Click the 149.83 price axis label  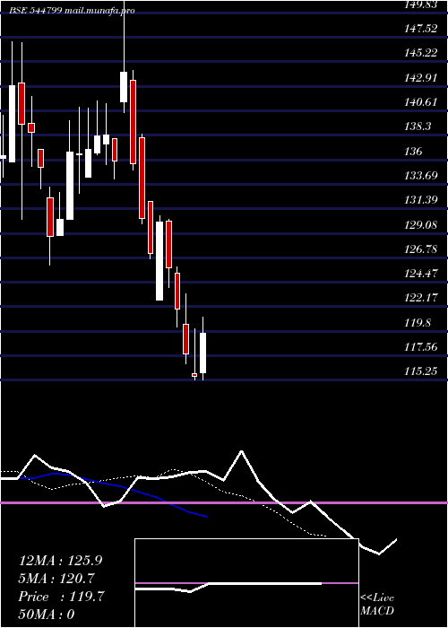pos(421,4)
